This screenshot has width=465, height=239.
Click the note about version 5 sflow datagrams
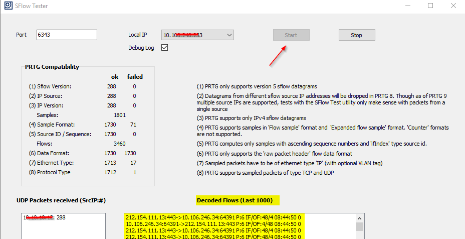point(257,86)
